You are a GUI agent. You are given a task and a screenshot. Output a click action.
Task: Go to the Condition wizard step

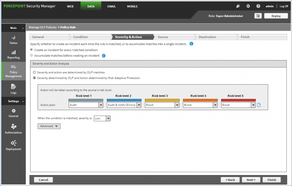coord(91,37)
